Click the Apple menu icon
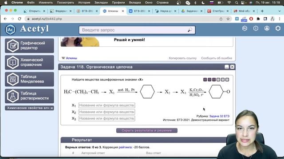Image resolution: width=284 pixels, height=159 pixels. pyautogui.click(x=6, y=3)
